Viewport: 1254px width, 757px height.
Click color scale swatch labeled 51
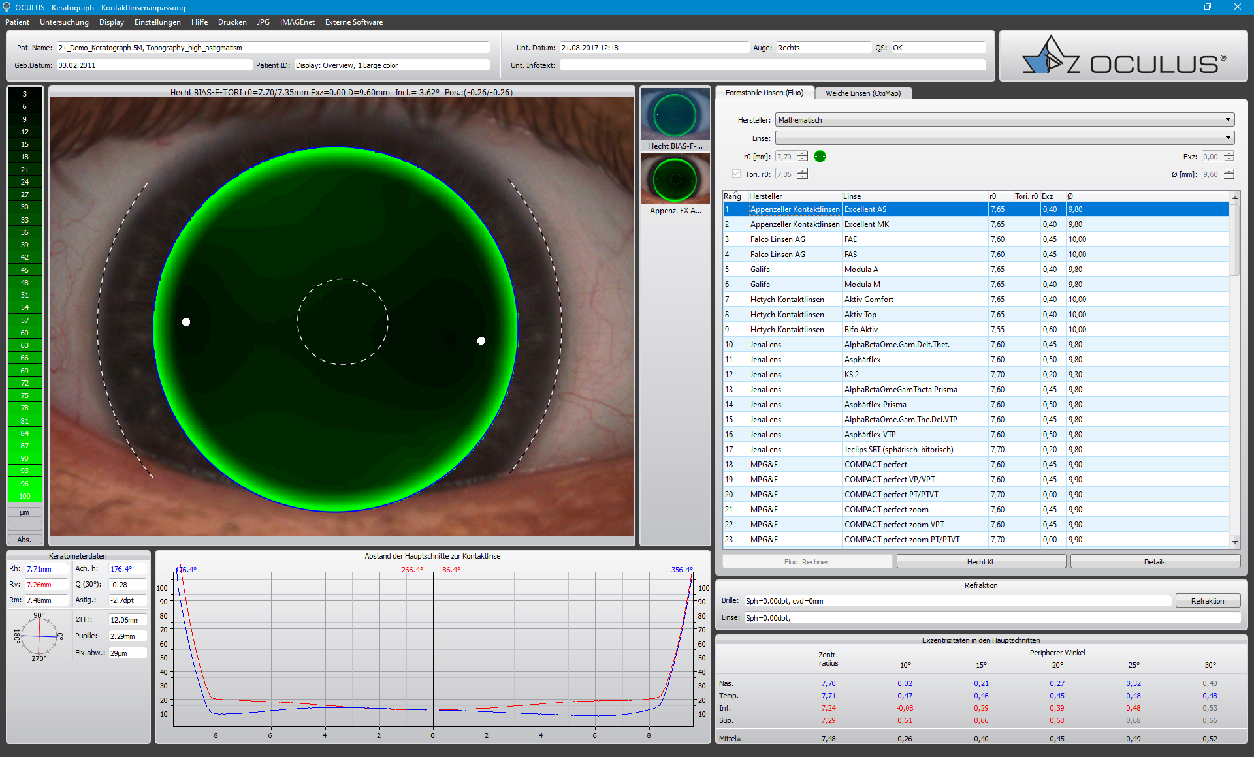click(x=25, y=295)
